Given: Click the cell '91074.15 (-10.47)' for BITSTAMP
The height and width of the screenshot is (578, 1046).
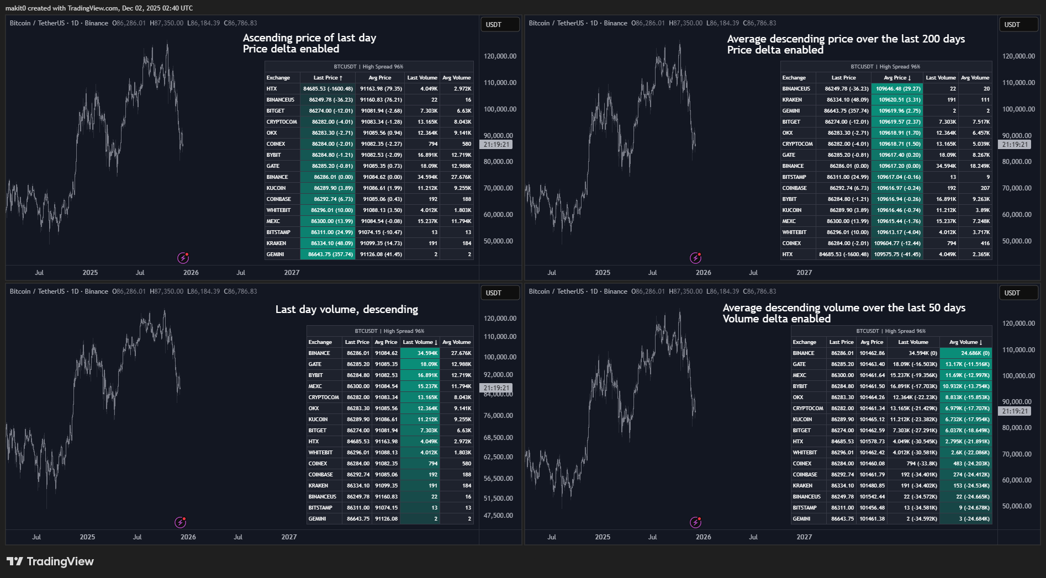Looking at the screenshot, I should pyautogui.click(x=380, y=232).
